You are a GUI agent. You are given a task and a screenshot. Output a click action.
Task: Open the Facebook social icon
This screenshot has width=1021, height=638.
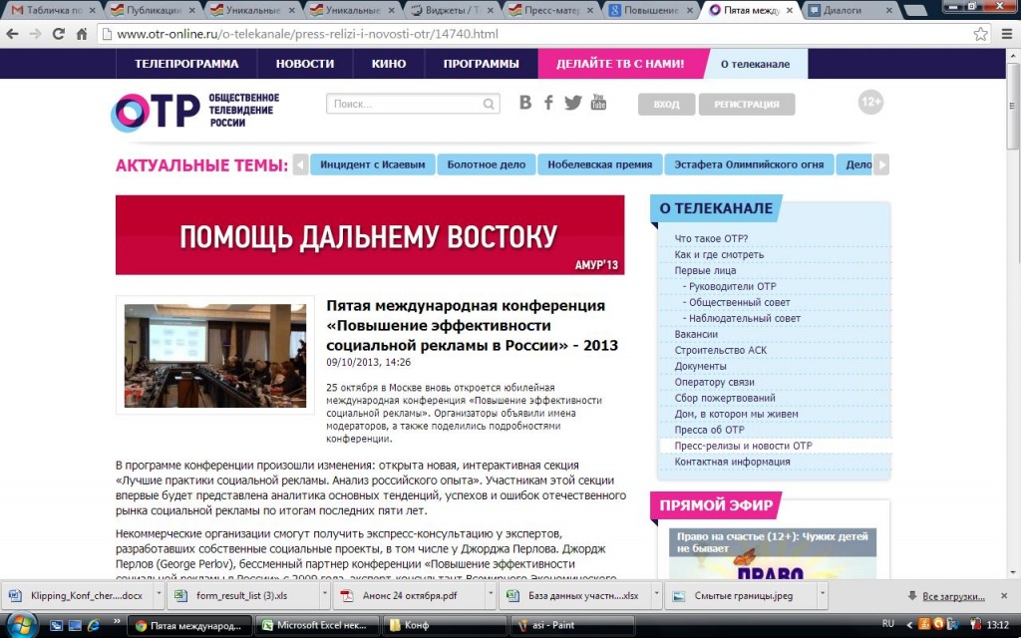549,103
